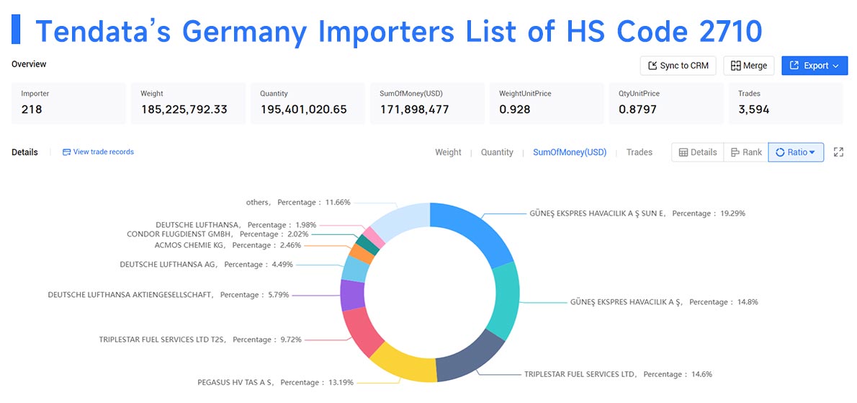Click the CONDOR FLUGDIENST GMBH label
This screenshot has height=403, width=857.
pos(217,234)
